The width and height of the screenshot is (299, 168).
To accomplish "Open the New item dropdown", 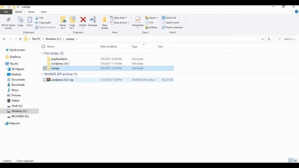I will 118,18.
